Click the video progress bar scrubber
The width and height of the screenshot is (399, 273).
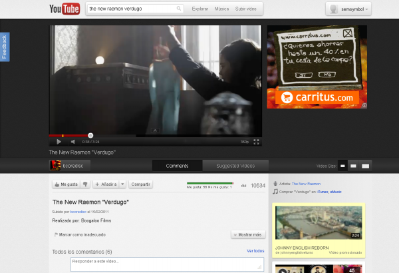pyautogui.click(x=90, y=135)
